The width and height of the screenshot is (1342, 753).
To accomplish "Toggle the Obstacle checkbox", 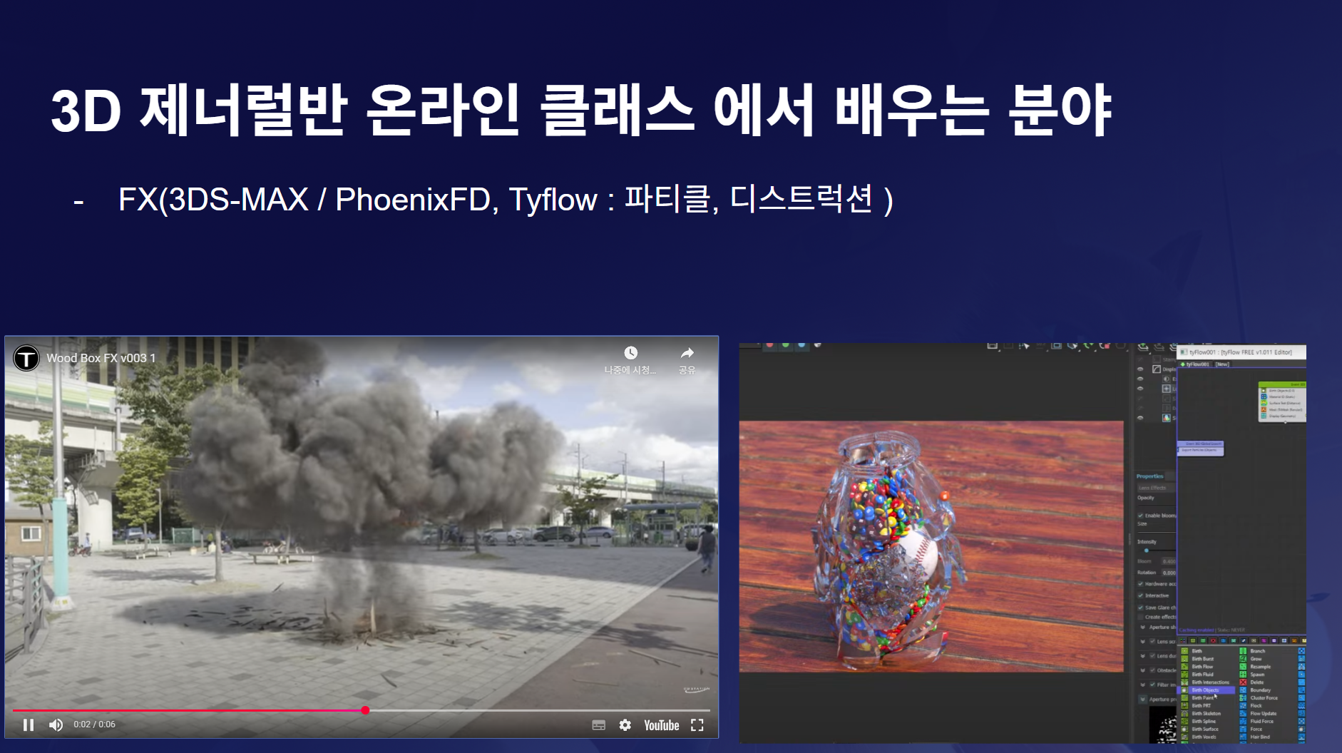I will click(1152, 670).
